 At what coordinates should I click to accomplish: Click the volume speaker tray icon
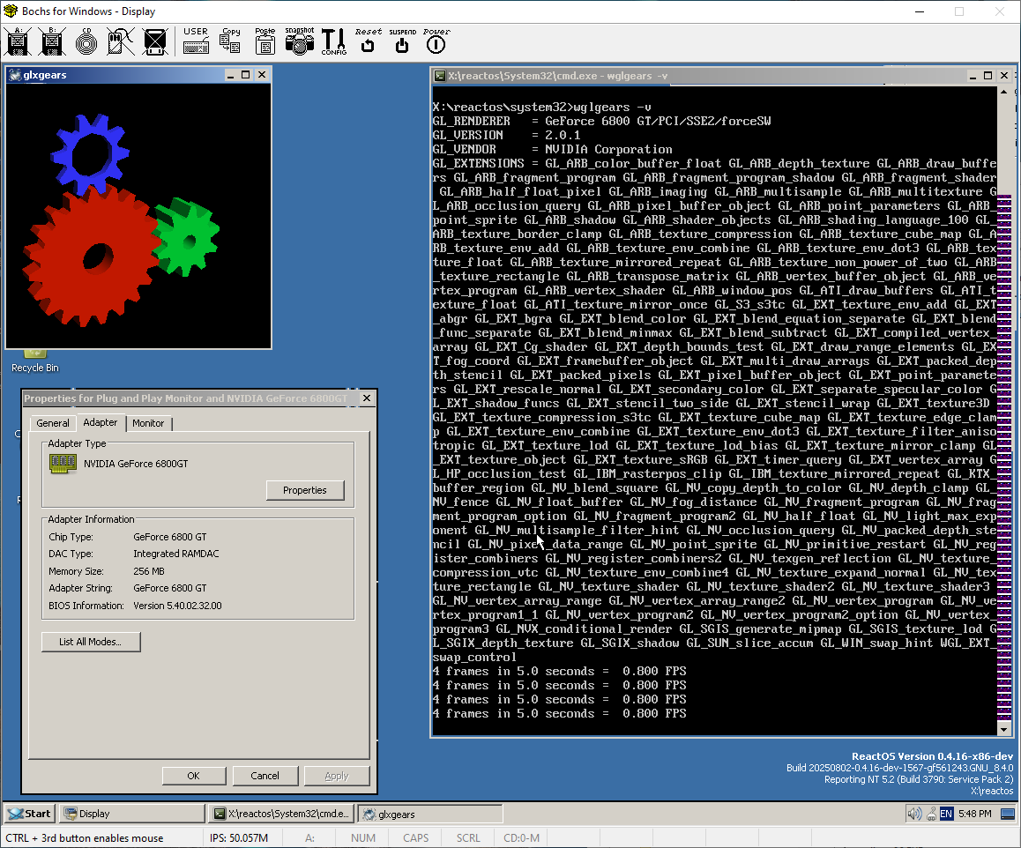pos(914,814)
